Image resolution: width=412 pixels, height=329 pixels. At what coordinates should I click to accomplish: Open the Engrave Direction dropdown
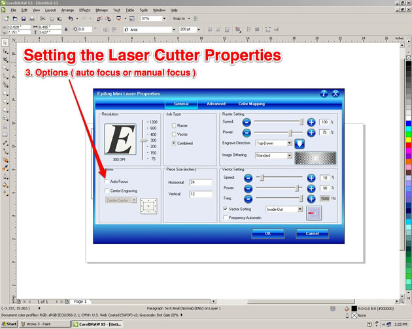pyautogui.click(x=289, y=143)
